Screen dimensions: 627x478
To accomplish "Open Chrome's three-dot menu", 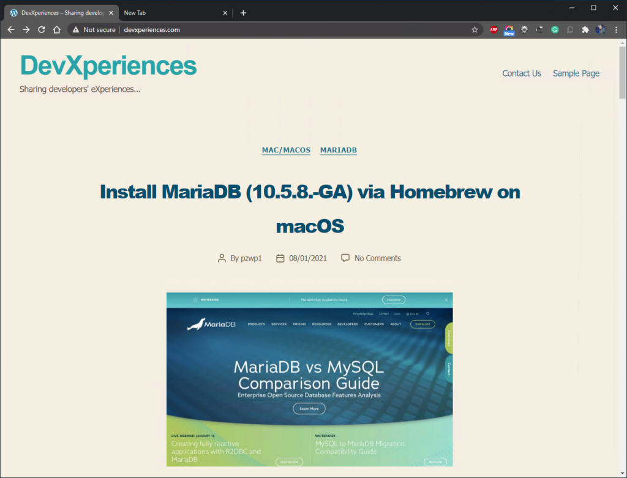I will pos(616,29).
